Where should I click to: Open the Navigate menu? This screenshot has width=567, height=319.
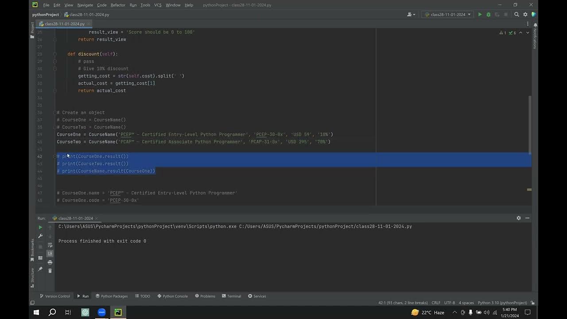click(85, 5)
